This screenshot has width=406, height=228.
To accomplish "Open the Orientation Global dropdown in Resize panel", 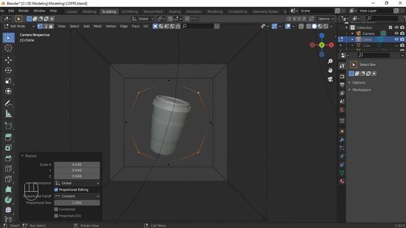I will point(77,183).
